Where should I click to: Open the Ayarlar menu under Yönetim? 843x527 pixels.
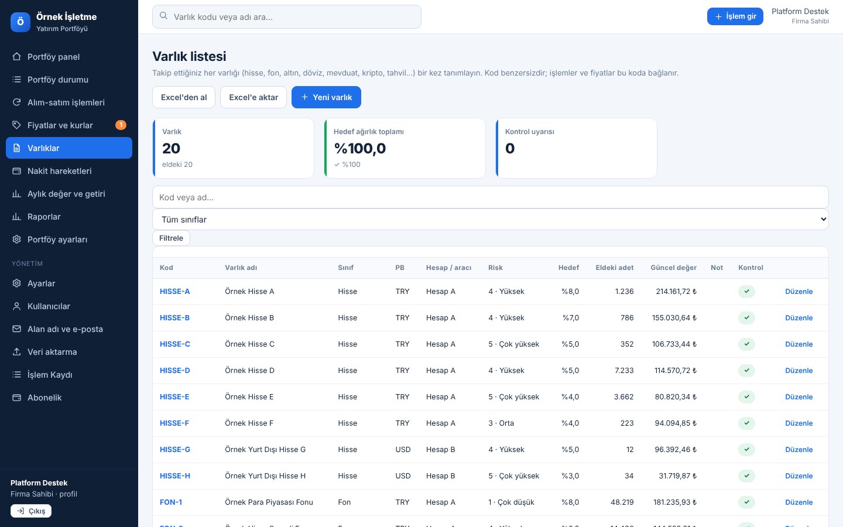pyautogui.click(x=69, y=283)
